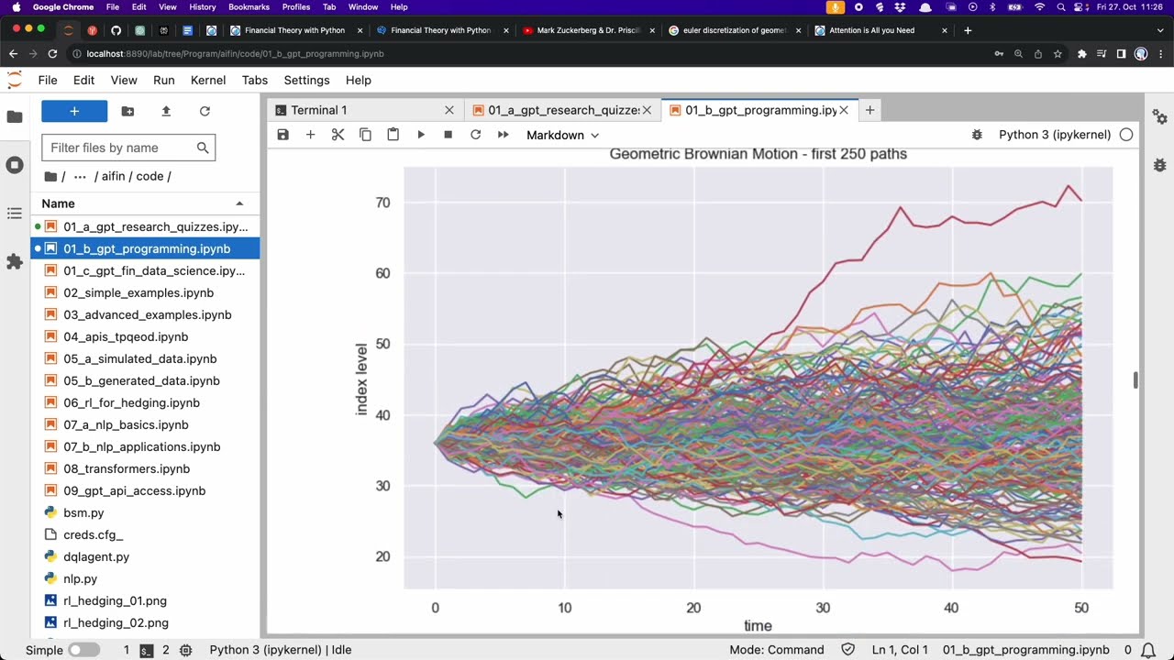Screen dimensions: 1174x660
Task: Restart kernel and run all cells
Action: (503, 135)
